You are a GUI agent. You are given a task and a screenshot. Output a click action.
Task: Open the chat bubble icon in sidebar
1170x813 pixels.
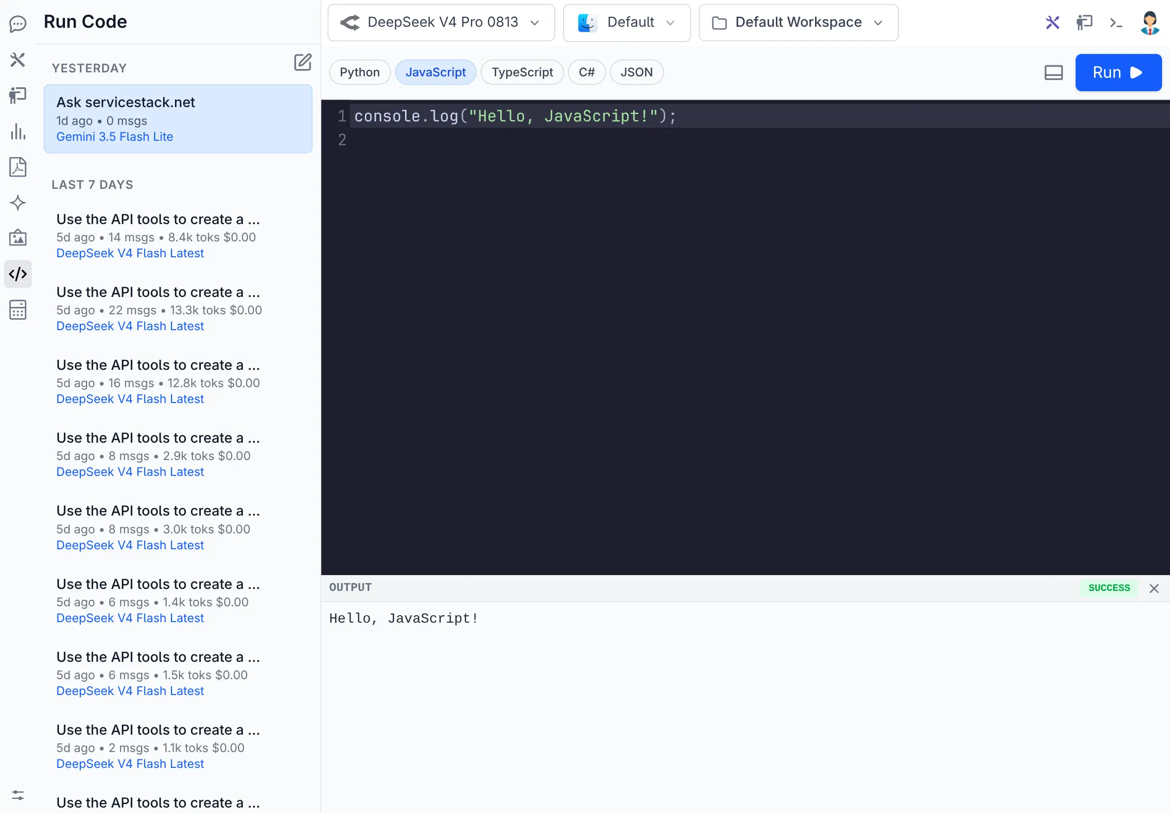coord(18,23)
